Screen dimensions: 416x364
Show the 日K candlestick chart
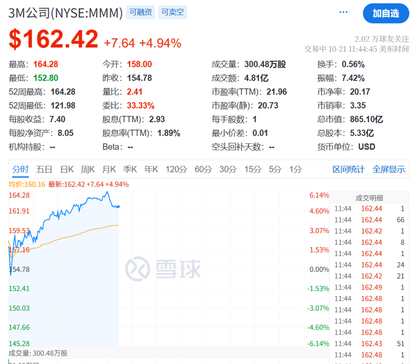pos(67,169)
